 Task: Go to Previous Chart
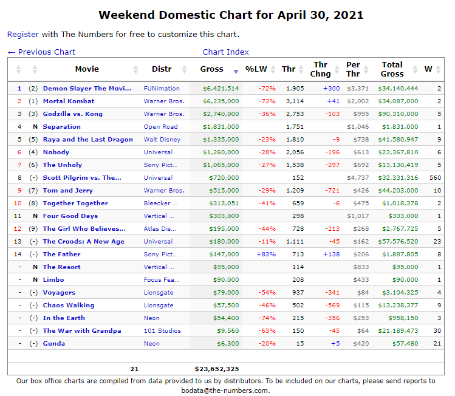pyautogui.click(x=41, y=52)
